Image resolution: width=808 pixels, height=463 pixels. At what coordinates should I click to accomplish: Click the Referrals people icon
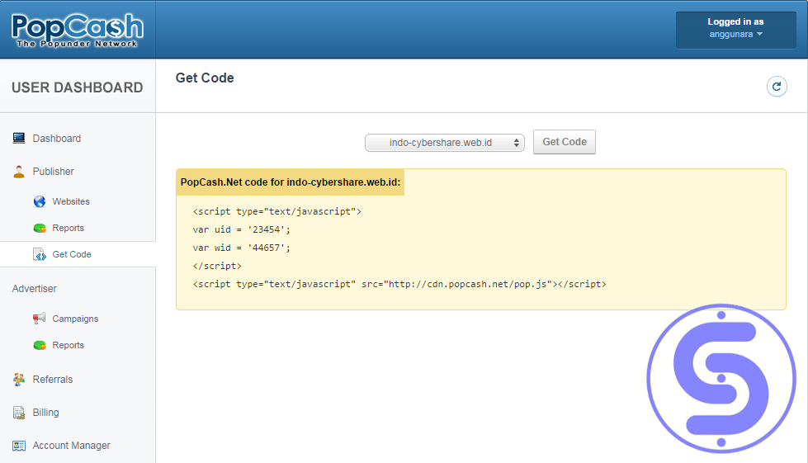19,380
